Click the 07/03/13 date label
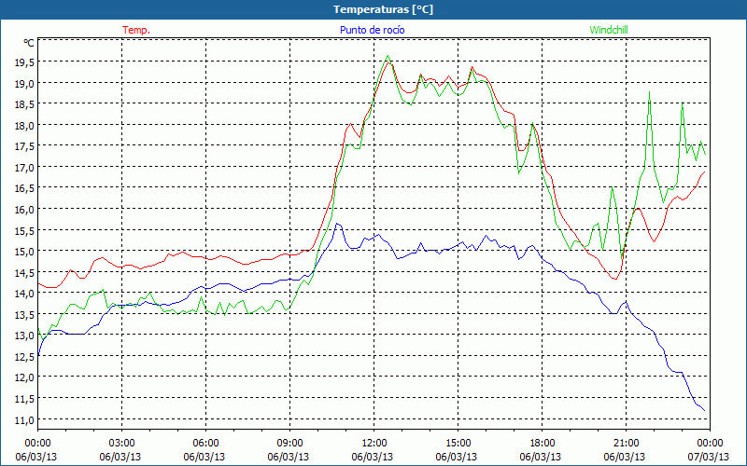747x466 pixels. [x=709, y=457]
